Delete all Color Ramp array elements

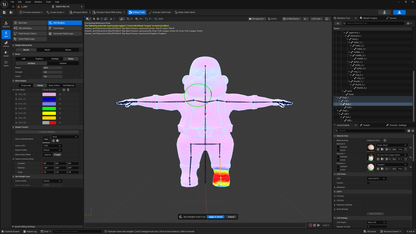(68, 90)
